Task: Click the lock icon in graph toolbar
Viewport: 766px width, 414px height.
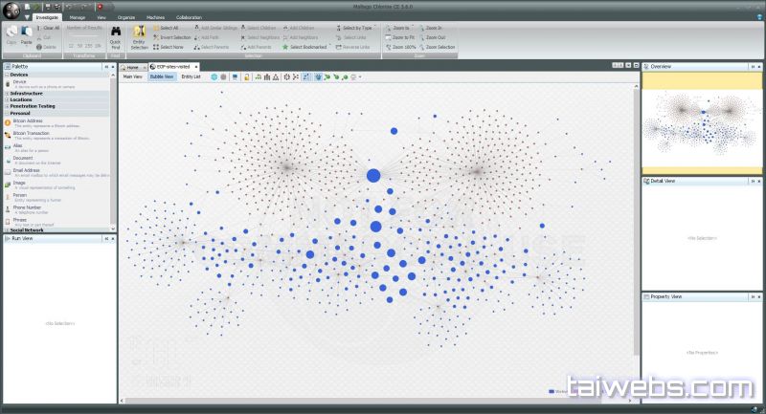Action: pos(247,76)
